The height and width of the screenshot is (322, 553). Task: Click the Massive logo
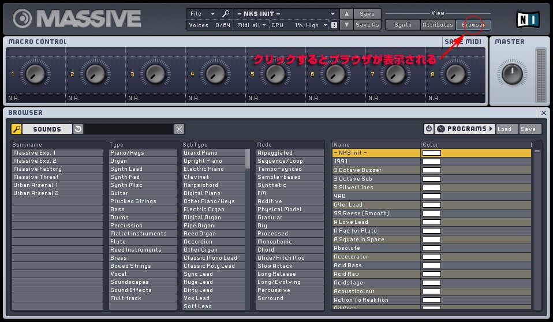(77, 18)
